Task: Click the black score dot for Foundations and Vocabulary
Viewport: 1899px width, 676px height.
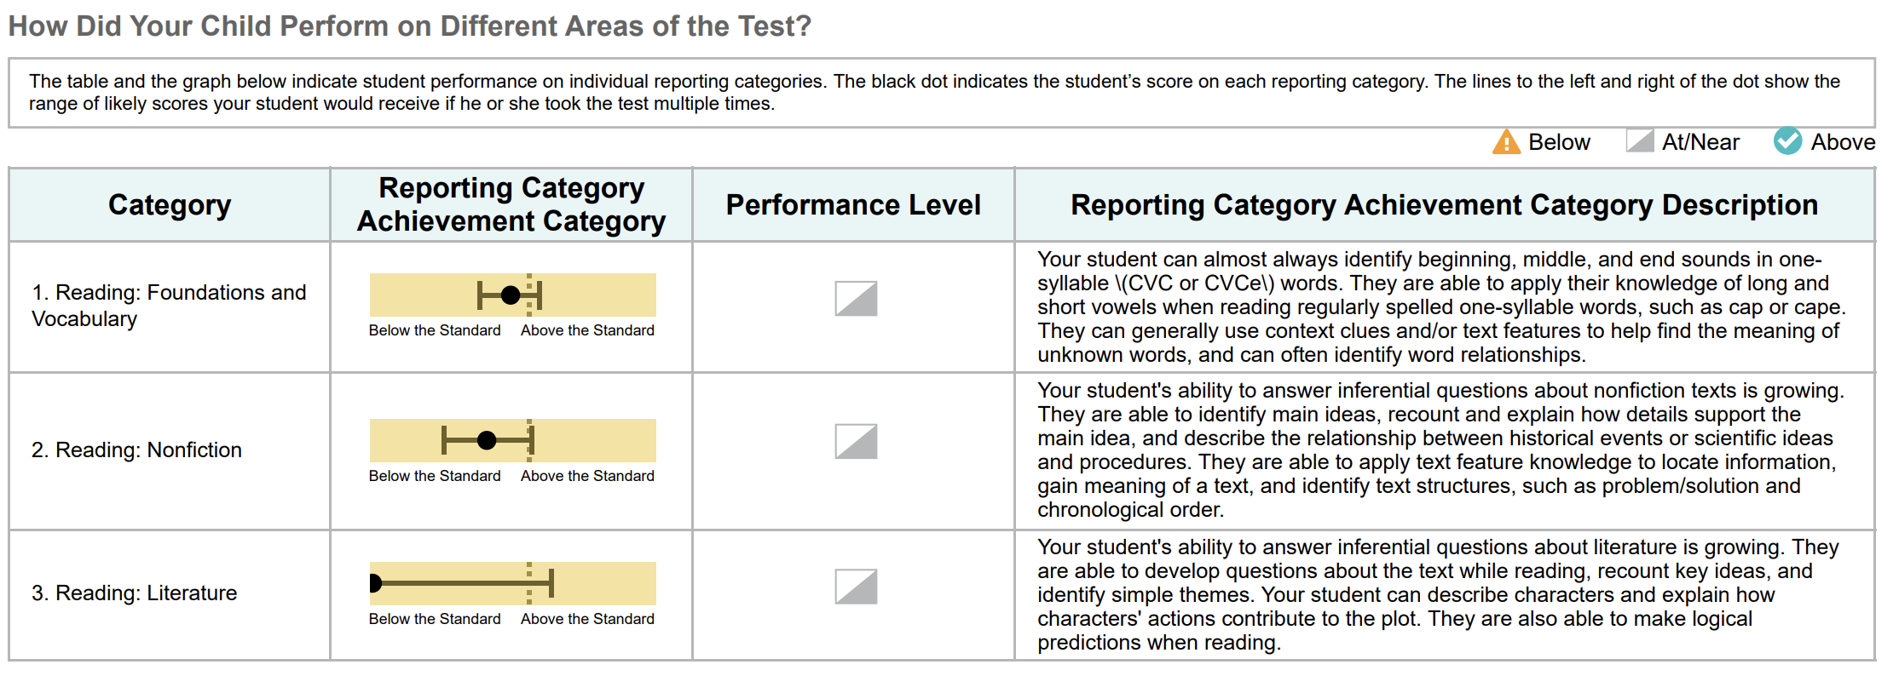Action: point(511,295)
